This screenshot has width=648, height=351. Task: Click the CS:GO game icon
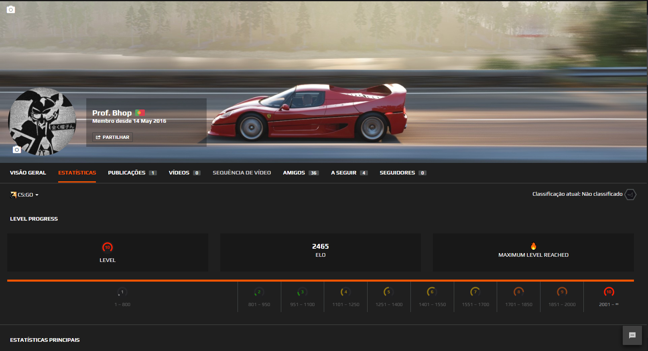[x=13, y=195]
